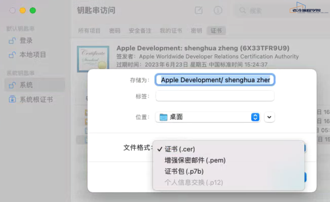Choose 证书 (.cer) file format
Screen dimensions: 330x202
click(x=229, y=149)
